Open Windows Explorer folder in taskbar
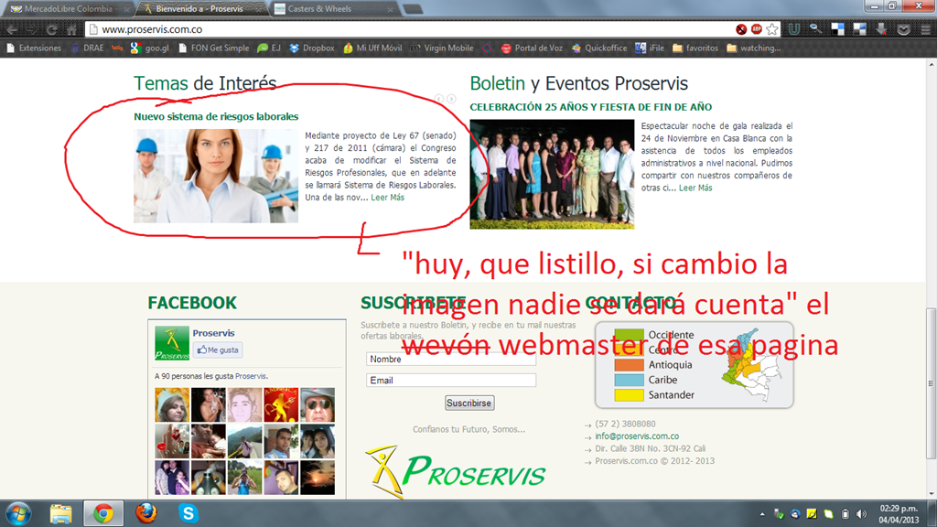The height and width of the screenshot is (527, 937). pyautogui.click(x=61, y=512)
